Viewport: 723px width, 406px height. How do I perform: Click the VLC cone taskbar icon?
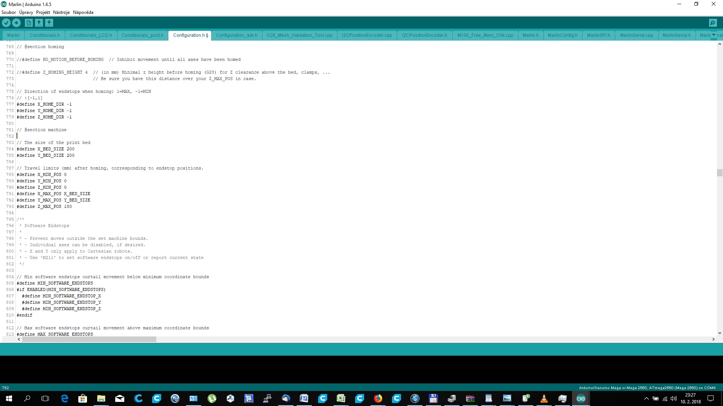544,398
